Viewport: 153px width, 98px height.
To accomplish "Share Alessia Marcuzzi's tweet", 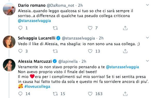I will 125,94.
